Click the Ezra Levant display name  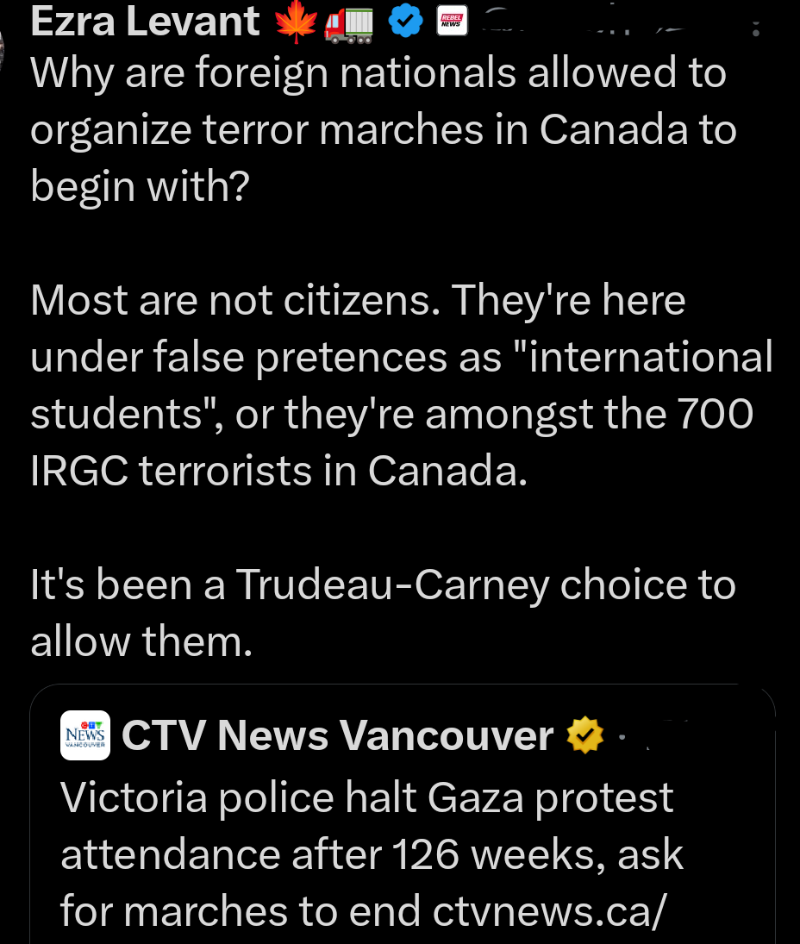(x=143, y=21)
